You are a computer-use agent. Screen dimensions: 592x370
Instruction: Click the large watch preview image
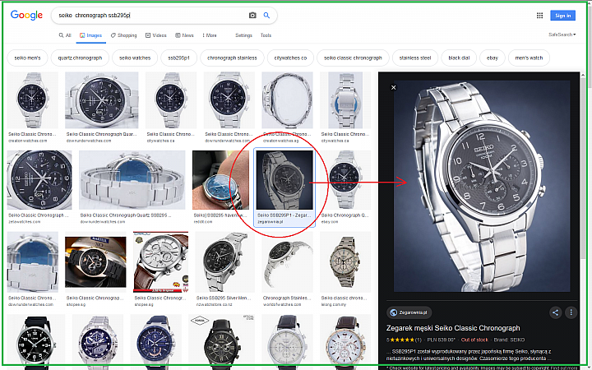pos(482,186)
